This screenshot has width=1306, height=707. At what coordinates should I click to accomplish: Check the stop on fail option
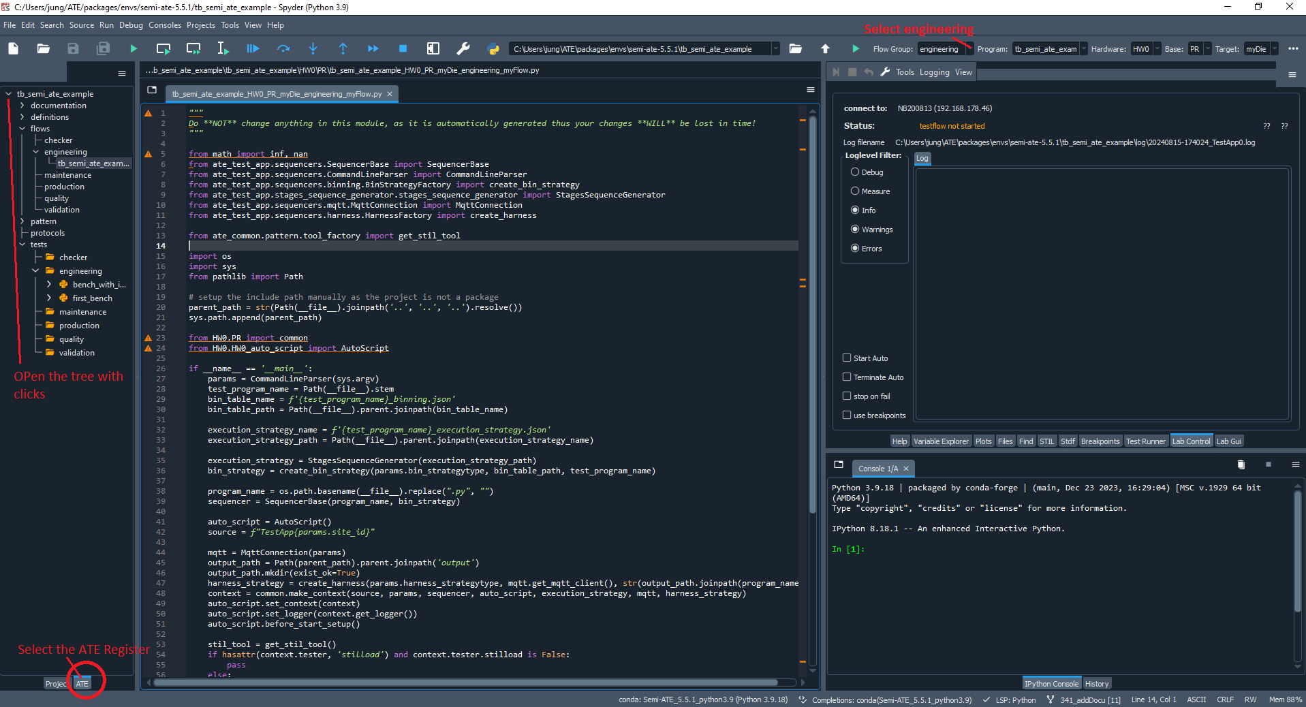pyautogui.click(x=847, y=396)
